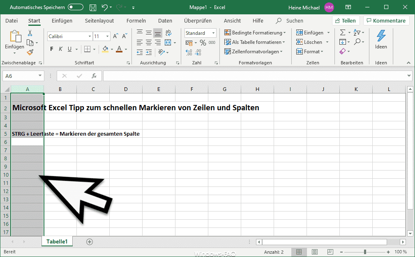The width and height of the screenshot is (415, 257).
Task: Click the zoom slider handle
Action: coord(365,252)
